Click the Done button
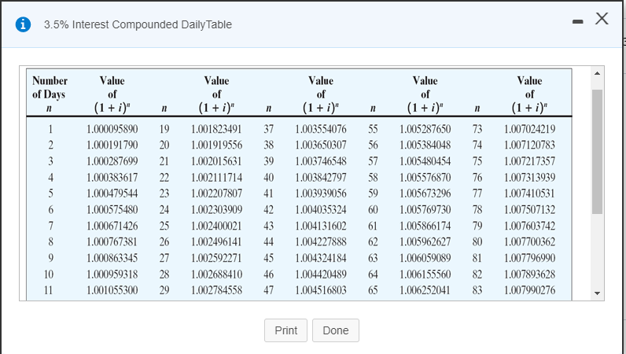Viewport: 626px width, 354px height. (335, 330)
